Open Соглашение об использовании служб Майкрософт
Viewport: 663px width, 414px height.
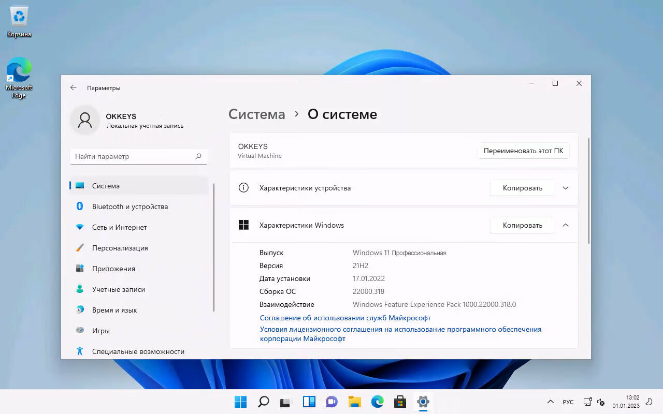tap(345, 318)
